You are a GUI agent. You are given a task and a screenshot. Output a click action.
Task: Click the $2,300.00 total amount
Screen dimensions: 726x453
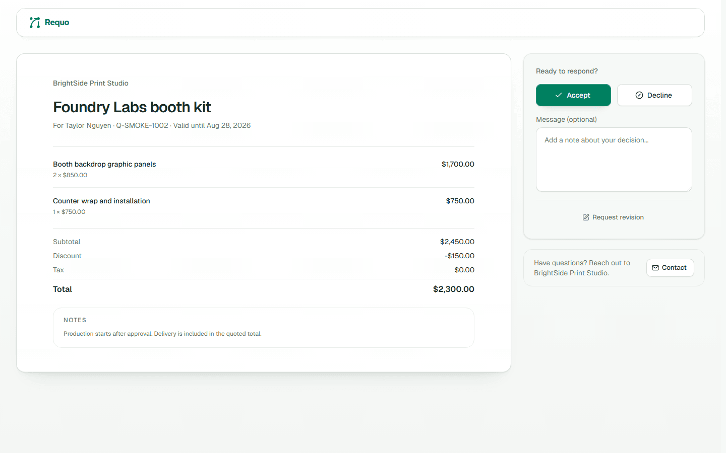click(x=454, y=289)
